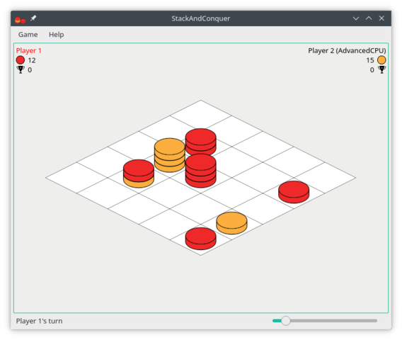Select the lone red stone on right side
Screen dimensions: 402x340
point(294,192)
